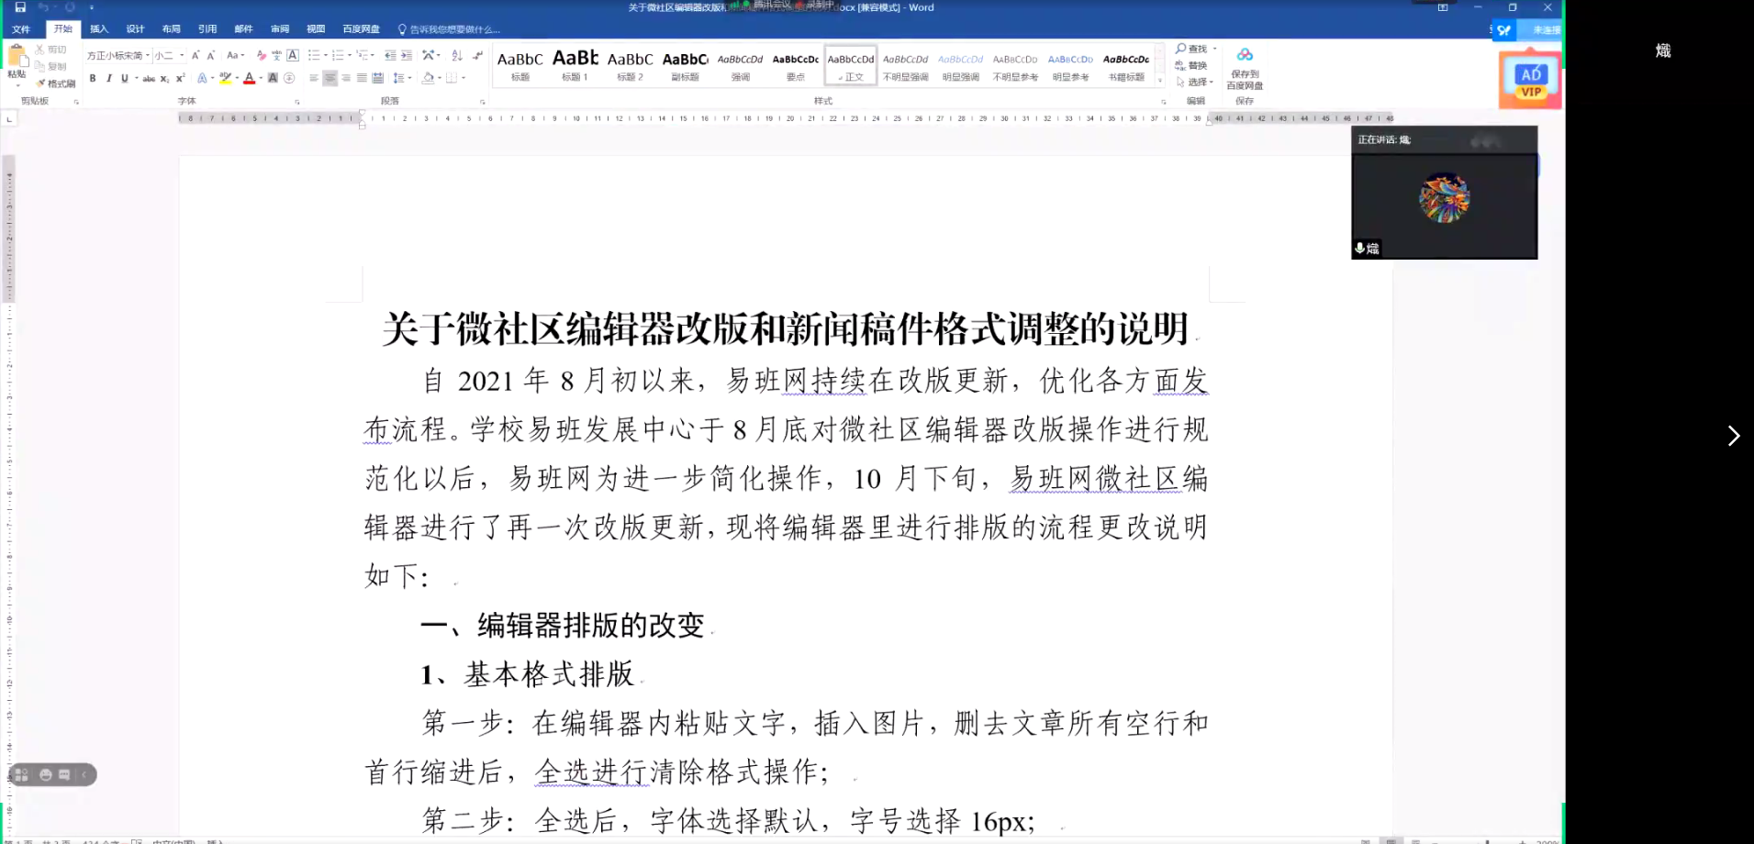
Task: Click the Replace (替换) command
Action: 1191,65
